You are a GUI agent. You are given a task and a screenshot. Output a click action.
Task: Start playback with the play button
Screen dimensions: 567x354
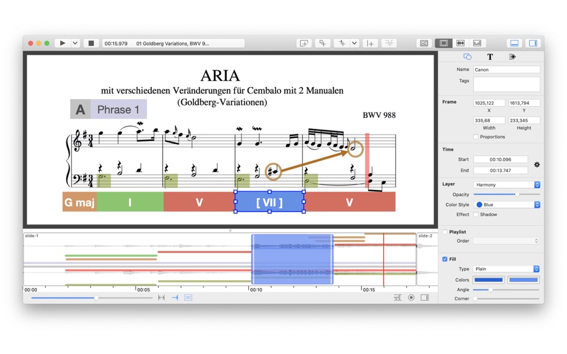click(63, 44)
